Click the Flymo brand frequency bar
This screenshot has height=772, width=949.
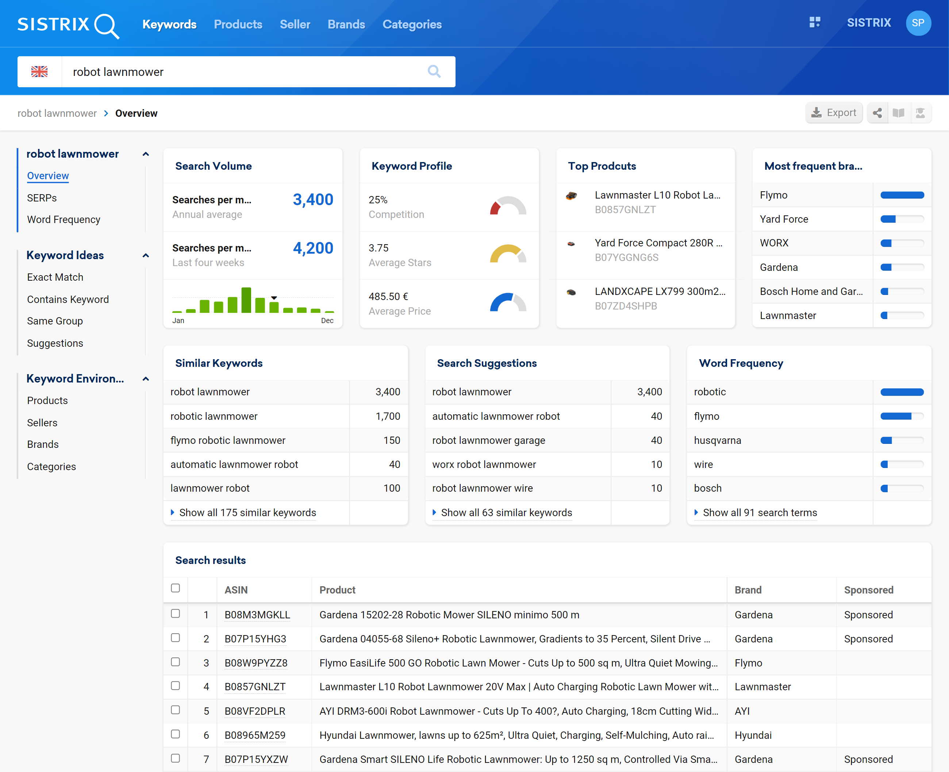point(902,195)
